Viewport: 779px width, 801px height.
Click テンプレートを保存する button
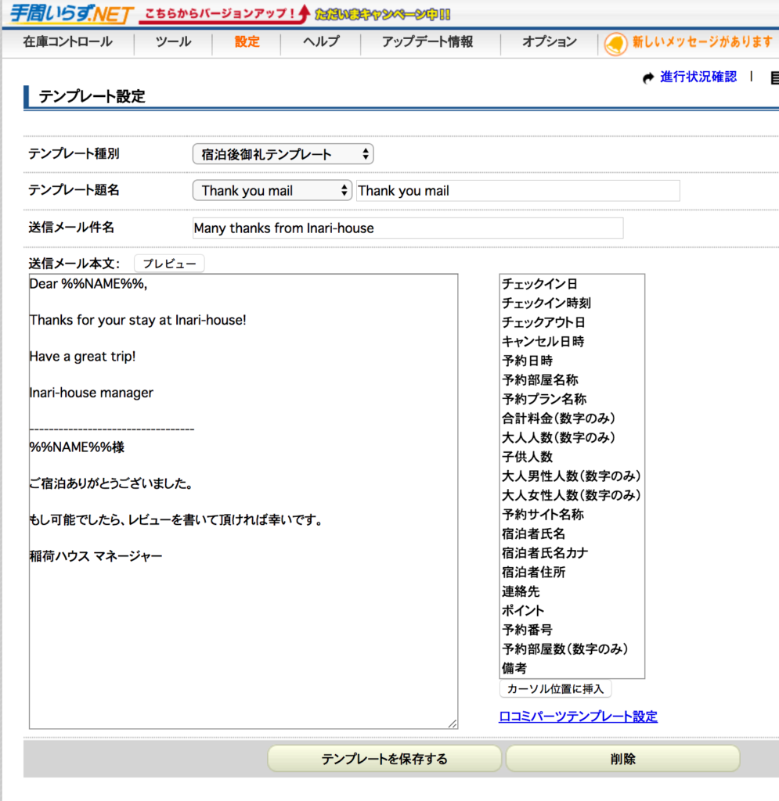point(384,759)
